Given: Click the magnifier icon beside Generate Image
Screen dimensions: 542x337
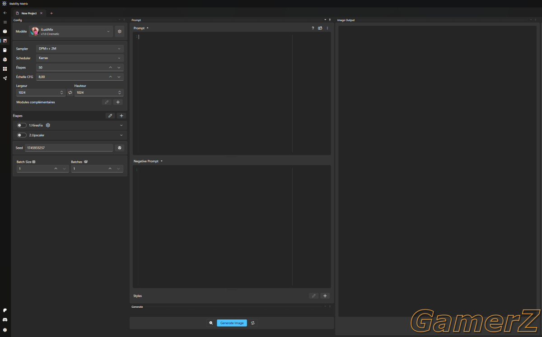Looking at the screenshot, I should pos(210,323).
